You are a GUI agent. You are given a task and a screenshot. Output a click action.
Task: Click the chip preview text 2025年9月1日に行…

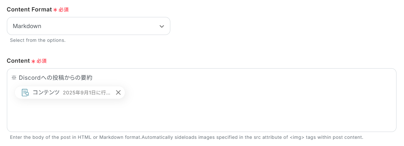tap(87, 93)
